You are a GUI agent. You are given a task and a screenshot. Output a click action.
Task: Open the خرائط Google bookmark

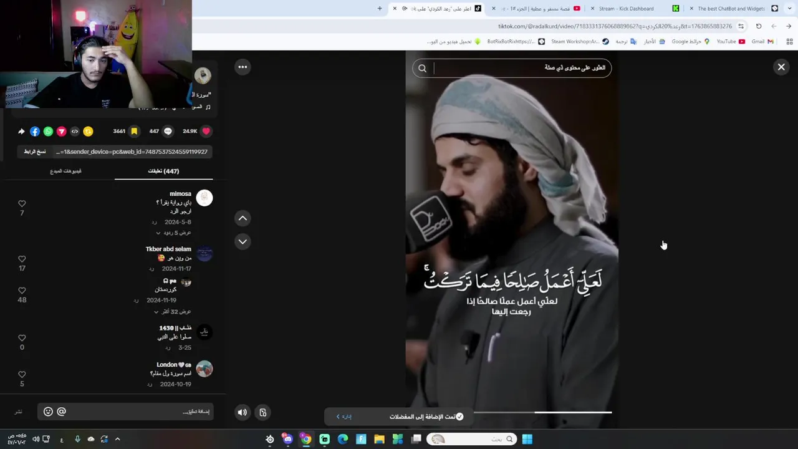pos(691,42)
